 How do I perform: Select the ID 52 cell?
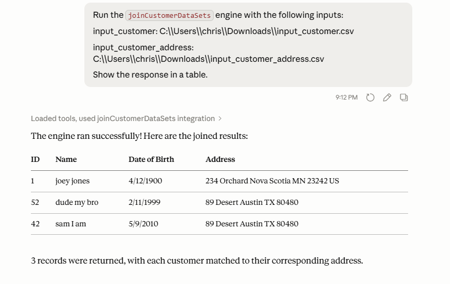[x=35, y=202]
